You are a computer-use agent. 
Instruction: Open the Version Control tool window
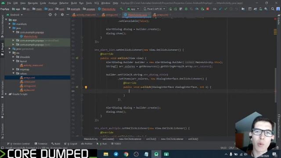tap(18, 144)
